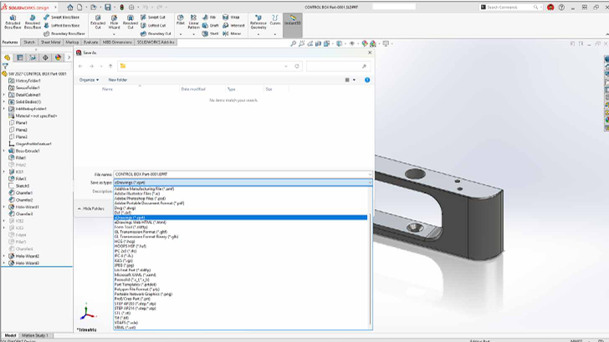Image resolution: width=609 pixels, height=342 pixels.
Task: Expand the Boss-Extrude1 feature
Action: [4, 151]
